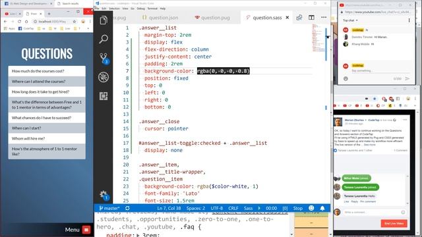This screenshot has width=422, height=237.
Task: Open emoji picker in YouTube chat
Action: 346,79
